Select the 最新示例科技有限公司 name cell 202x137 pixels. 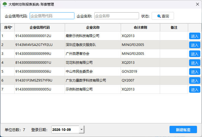[93, 36]
